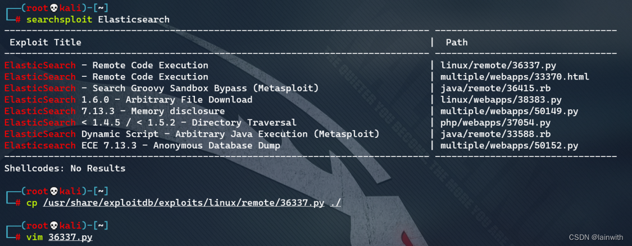Click the multiple/webapps/33370.html path

click(x=515, y=77)
